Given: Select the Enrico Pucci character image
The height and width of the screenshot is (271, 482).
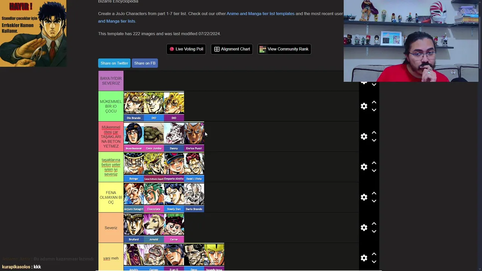Looking at the screenshot, I should tap(194, 137).
